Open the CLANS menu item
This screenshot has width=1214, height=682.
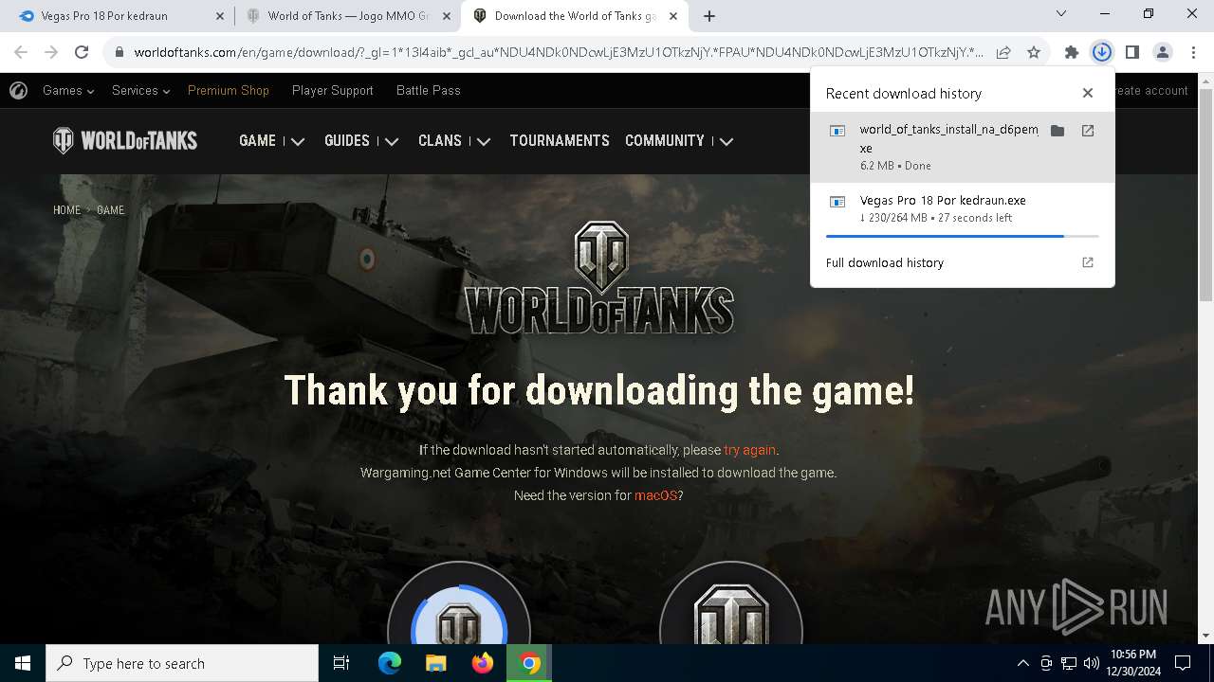(x=440, y=141)
